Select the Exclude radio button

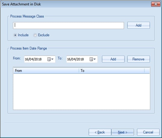tap(35, 35)
